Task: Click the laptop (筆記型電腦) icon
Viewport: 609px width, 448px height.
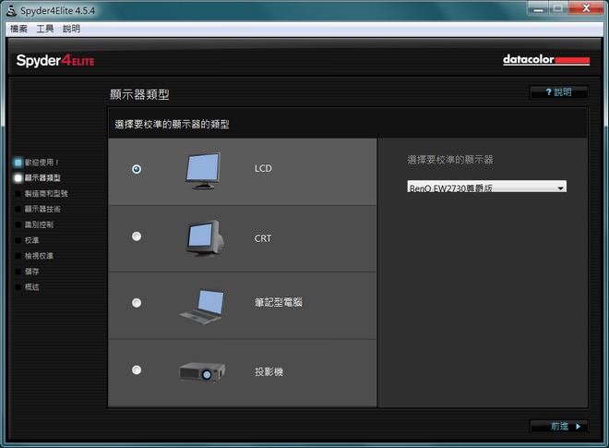Action: tap(202, 305)
